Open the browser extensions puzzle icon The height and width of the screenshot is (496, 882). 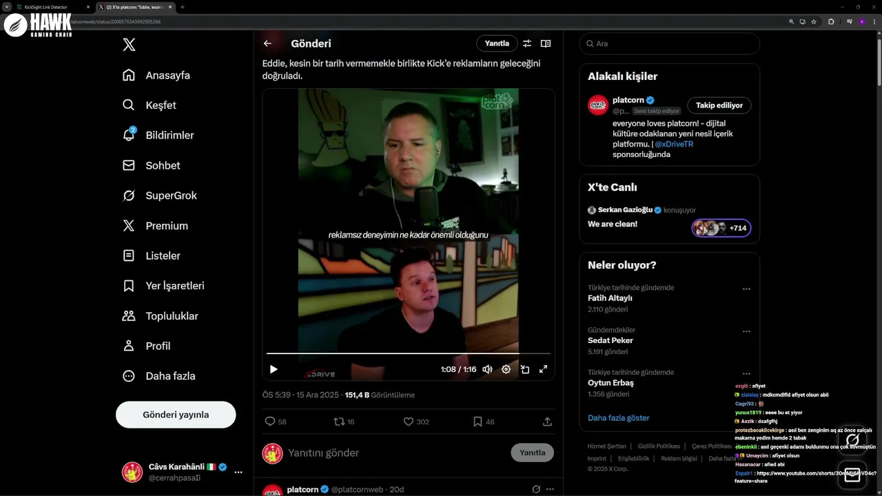(x=831, y=22)
